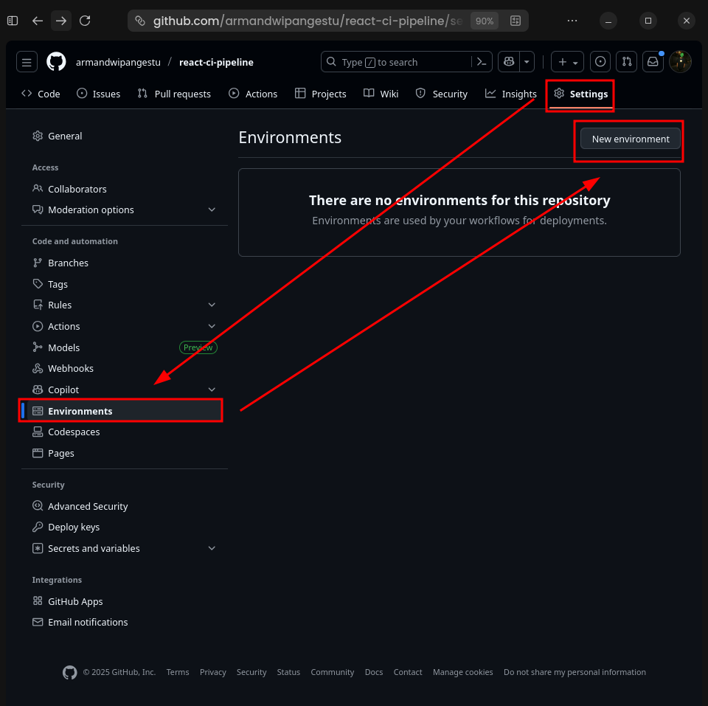Open the command palette terminal icon
Image resolution: width=708 pixels, height=706 pixels.
pos(480,61)
